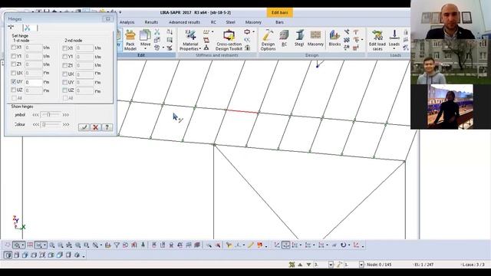Click the up triangle icon in status bar

tap(300, 264)
